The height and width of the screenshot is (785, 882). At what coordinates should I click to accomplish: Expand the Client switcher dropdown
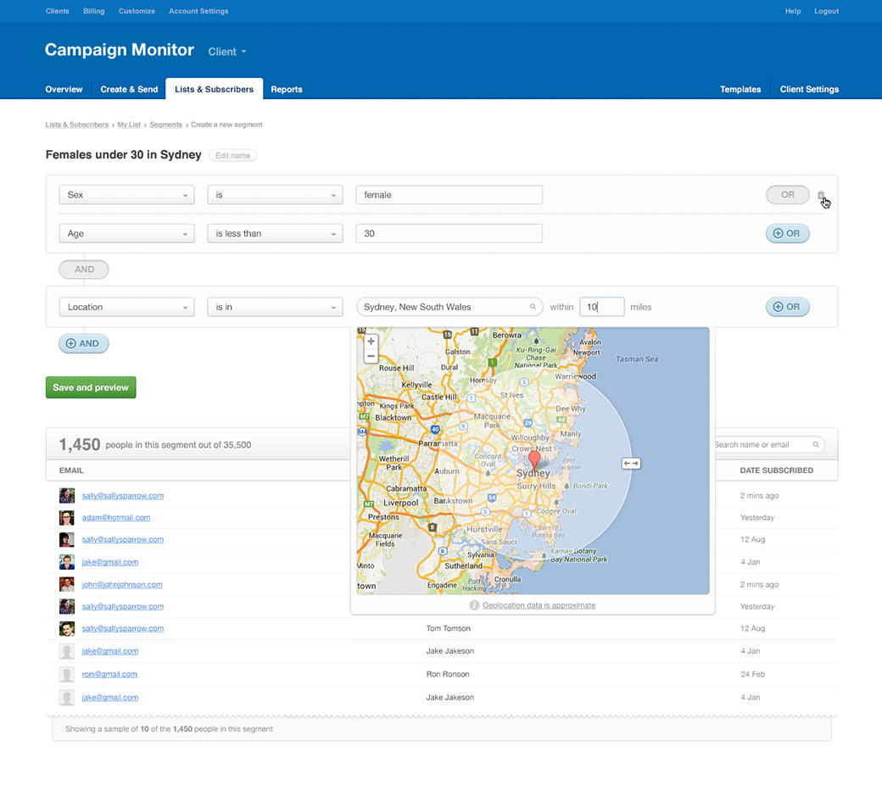click(226, 52)
